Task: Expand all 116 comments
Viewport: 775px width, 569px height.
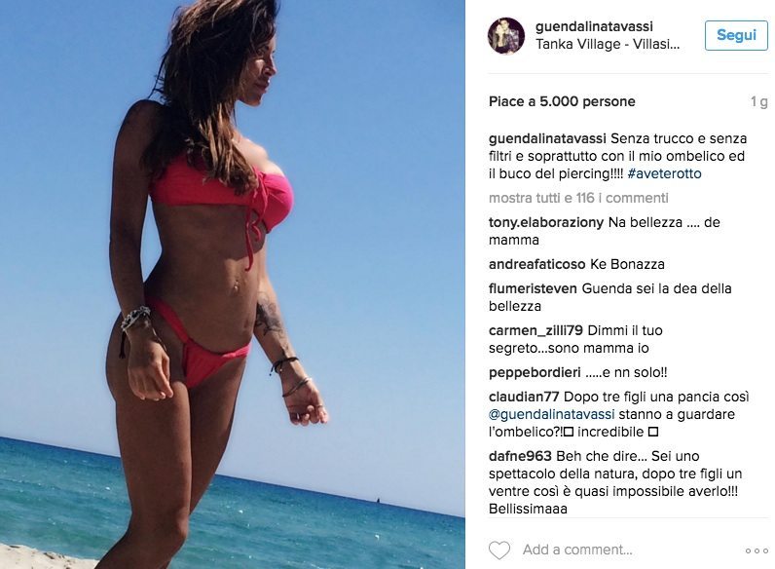Action: tap(578, 198)
